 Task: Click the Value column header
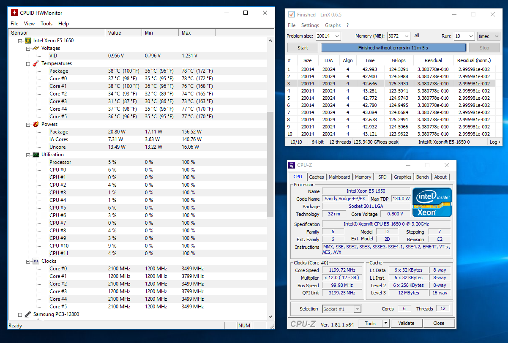coord(123,33)
